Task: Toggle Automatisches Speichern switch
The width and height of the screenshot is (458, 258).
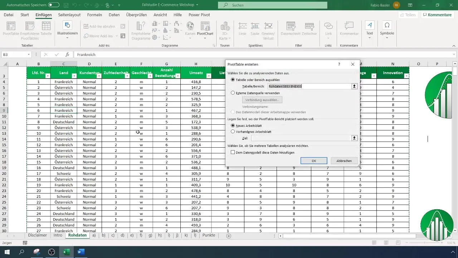Action: click(54, 5)
